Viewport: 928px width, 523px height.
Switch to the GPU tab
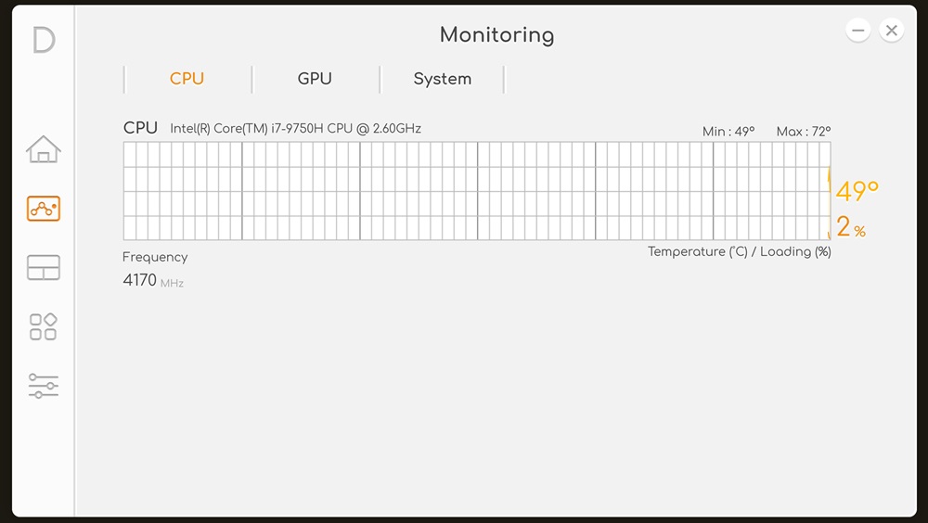click(x=315, y=79)
